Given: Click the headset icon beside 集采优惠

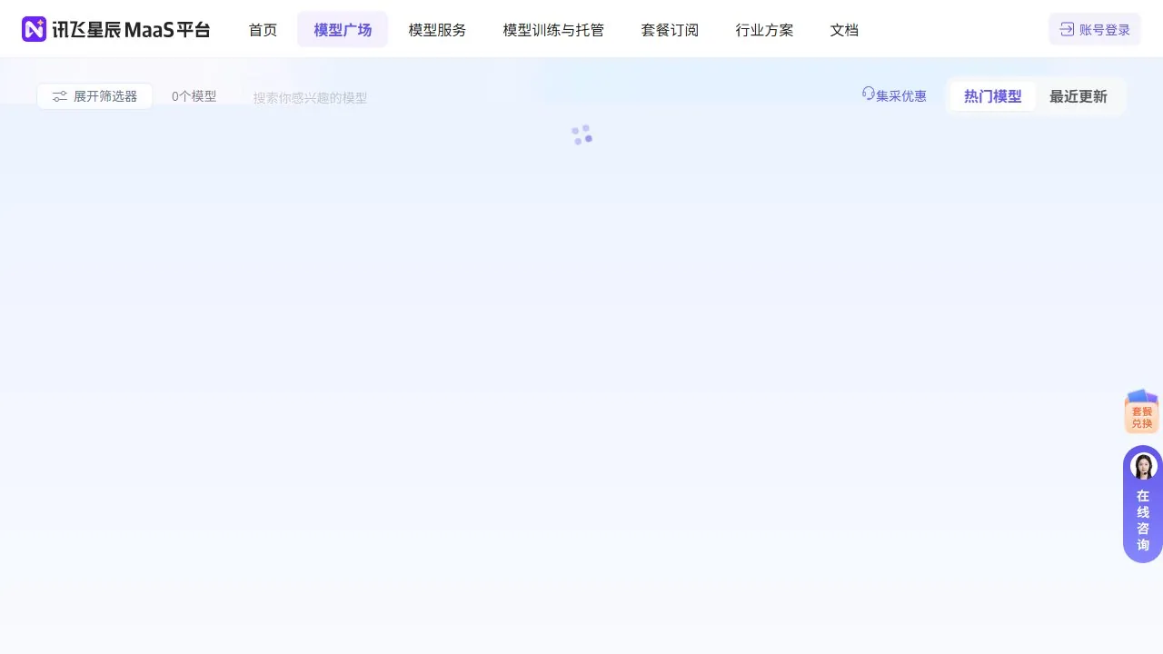Looking at the screenshot, I should 868,94.
